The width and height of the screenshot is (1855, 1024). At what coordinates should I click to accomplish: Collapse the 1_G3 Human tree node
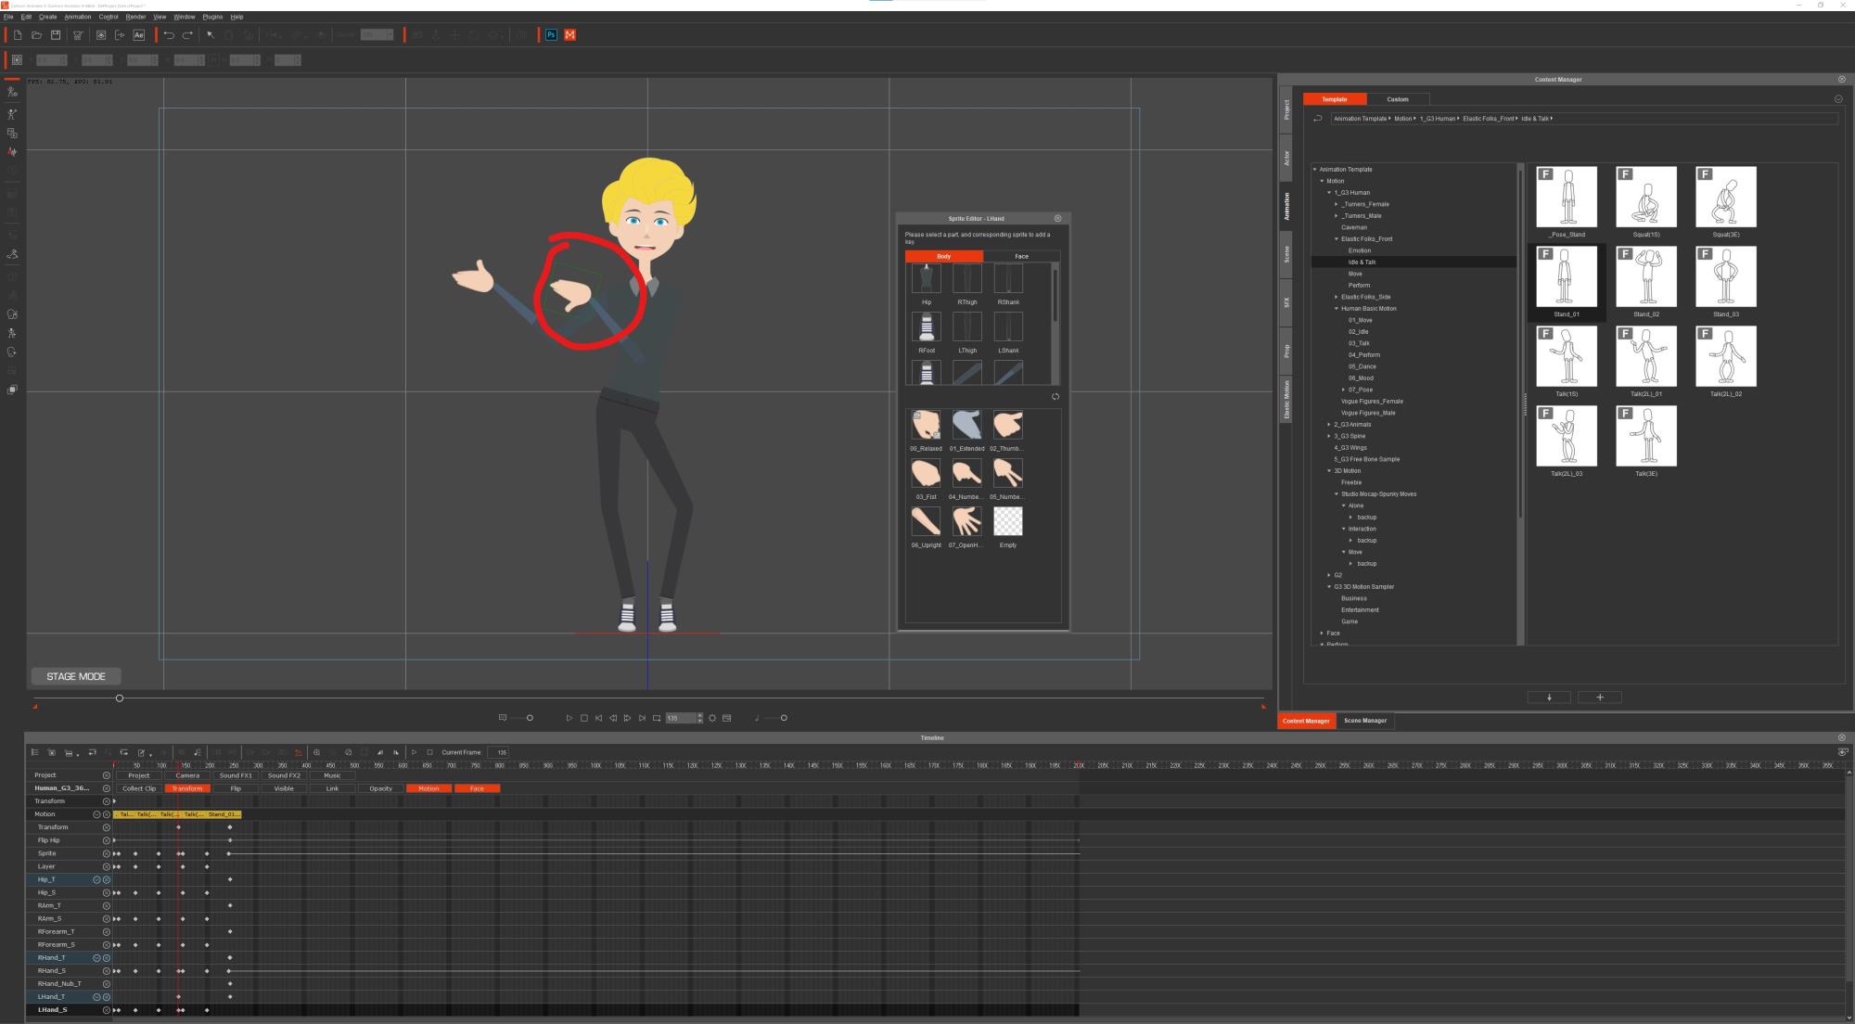[x=1329, y=193]
